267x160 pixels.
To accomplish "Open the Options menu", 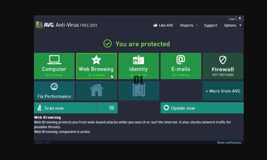I will point(230,25).
